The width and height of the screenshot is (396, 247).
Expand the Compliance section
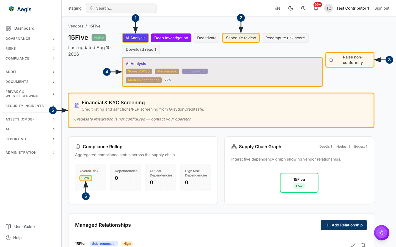pos(31,58)
